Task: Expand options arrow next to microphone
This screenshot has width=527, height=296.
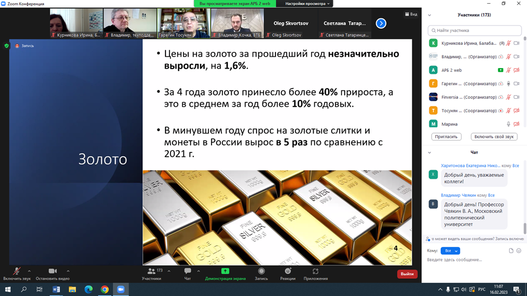Action: coord(29,271)
